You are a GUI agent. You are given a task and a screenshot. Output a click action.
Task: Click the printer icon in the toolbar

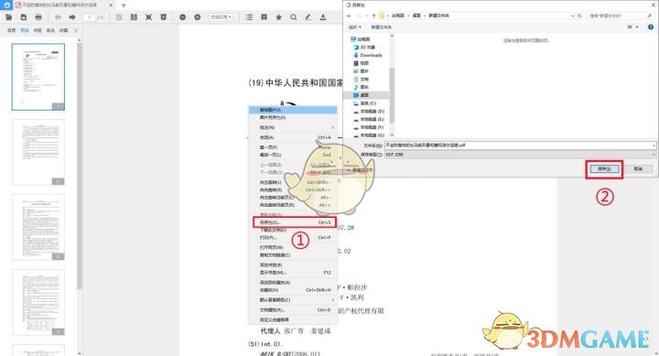tap(38, 17)
